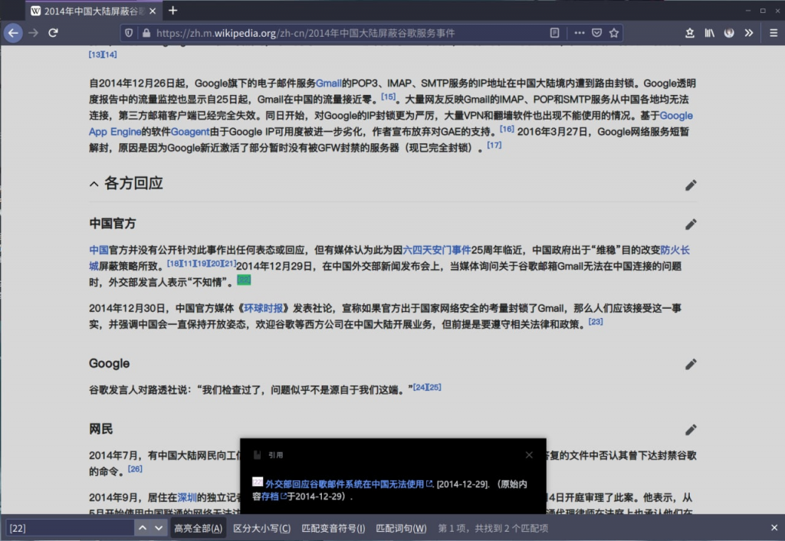Screen dimensions: 785x541
Task: Save page to Pocket
Action: pos(596,33)
